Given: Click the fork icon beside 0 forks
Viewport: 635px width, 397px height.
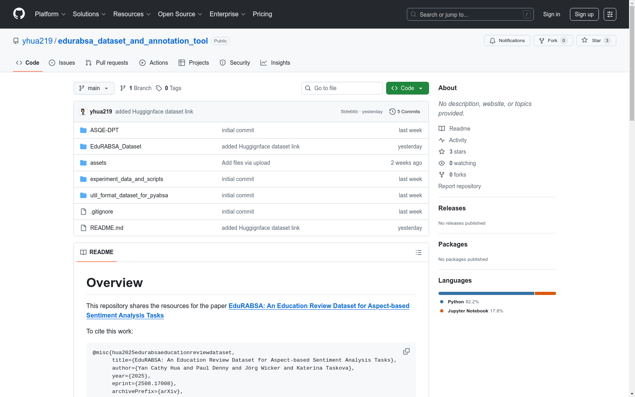Looking at the screenshot, I should pos(442,175).
